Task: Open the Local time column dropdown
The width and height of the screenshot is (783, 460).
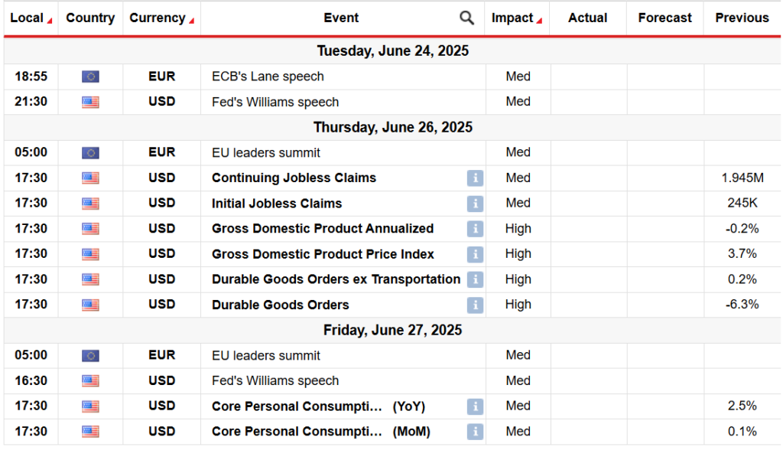Action: (x=50, y=21)
